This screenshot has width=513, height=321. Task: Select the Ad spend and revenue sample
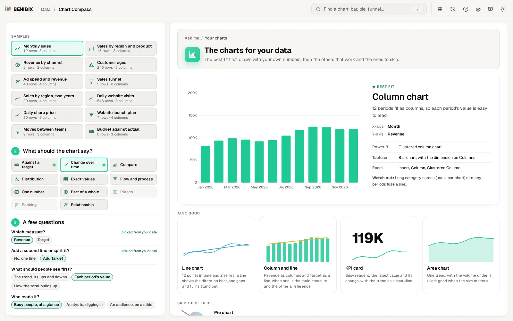tap(47, 82)
